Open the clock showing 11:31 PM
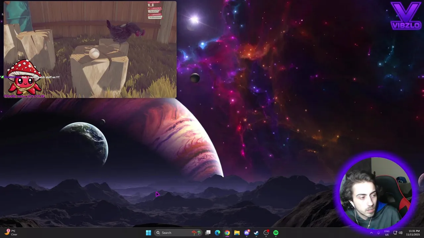The image size is (424, 238). tap(414, 233)
